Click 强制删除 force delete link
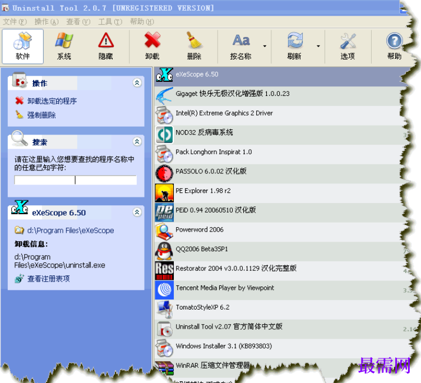 click(41, 115)
